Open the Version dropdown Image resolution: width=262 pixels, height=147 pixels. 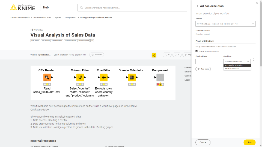click(225, 24)
